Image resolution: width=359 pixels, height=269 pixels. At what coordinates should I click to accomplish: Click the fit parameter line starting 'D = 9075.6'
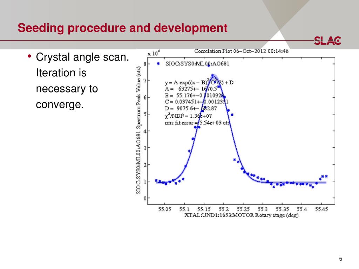[x=191, y=109]
